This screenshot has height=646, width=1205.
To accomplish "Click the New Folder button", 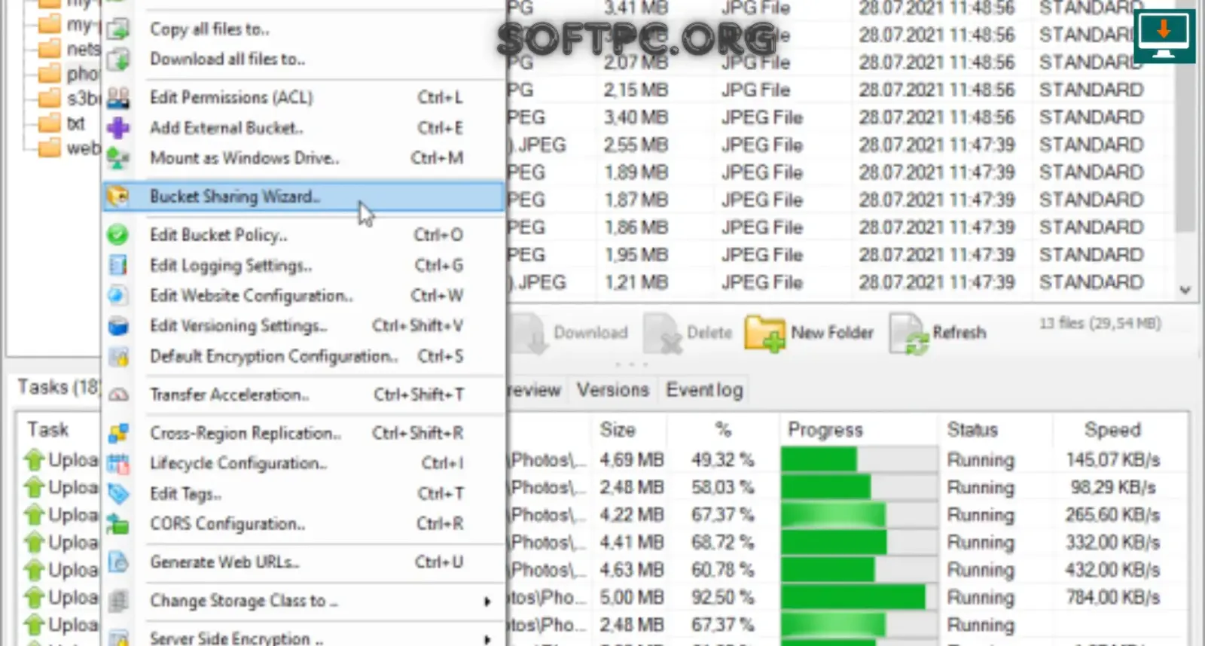I will pyautogui.click(x=810, y=333).
